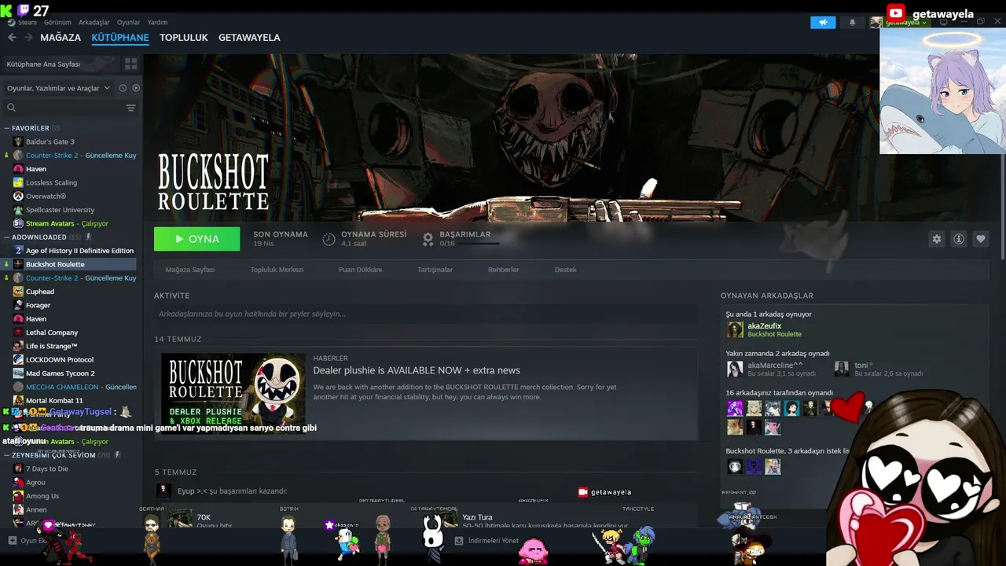Select Spellcaster University in library
This screenshot has height=566, width=1006.
[x=60, y=210]
